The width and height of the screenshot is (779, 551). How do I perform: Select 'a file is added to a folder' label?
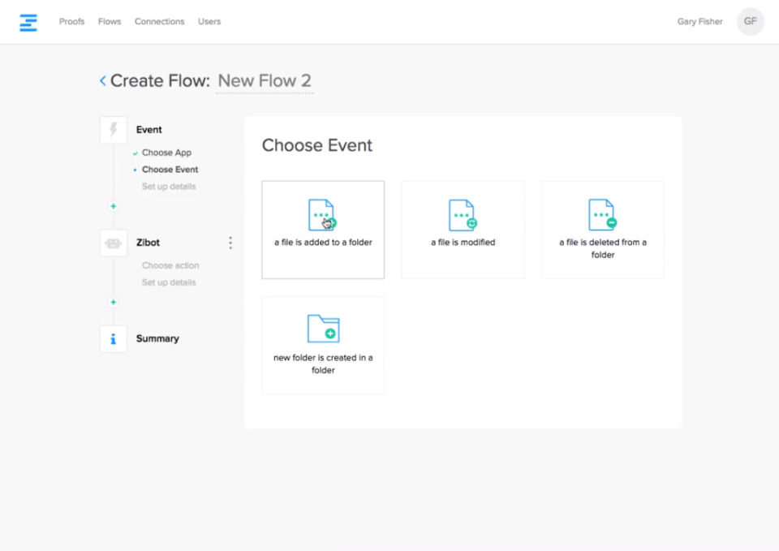(323, 243)
